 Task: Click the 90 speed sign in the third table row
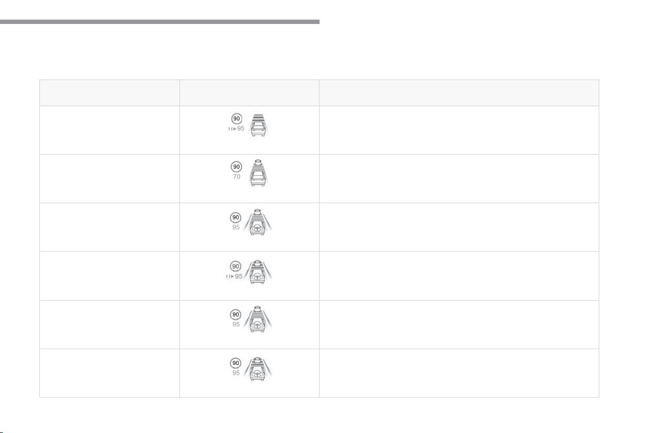coord(236,217)
